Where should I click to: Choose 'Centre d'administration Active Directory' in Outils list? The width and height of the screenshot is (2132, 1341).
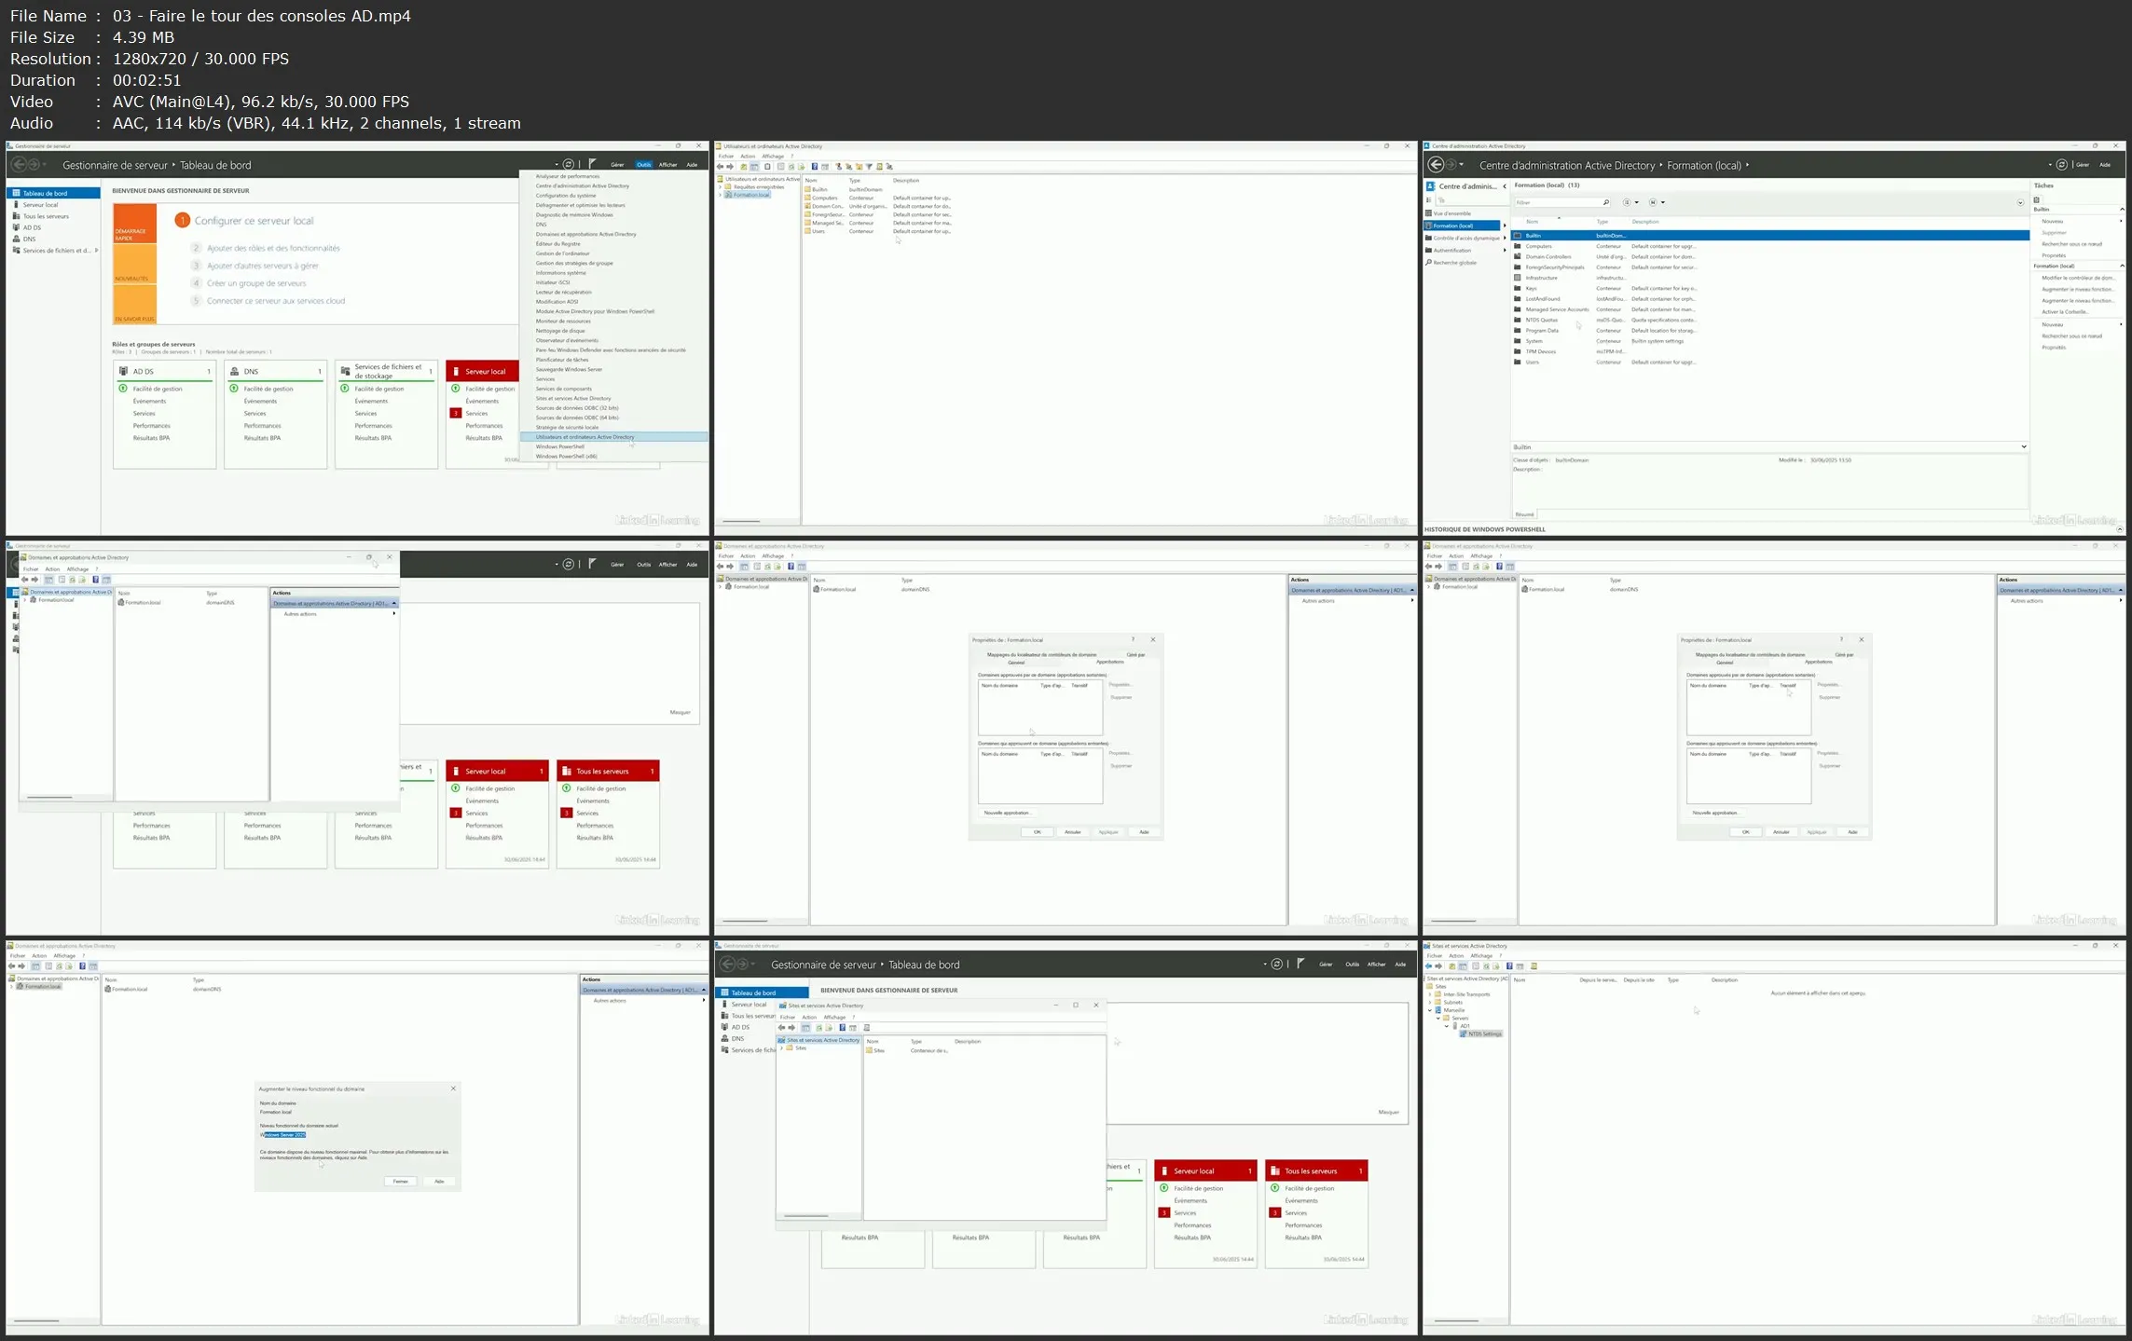pos(582,185)
